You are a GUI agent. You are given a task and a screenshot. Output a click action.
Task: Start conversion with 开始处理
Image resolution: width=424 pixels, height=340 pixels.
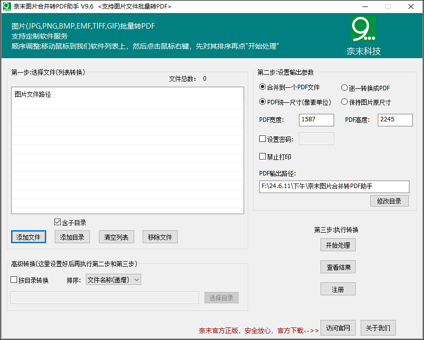coord(338,245)
